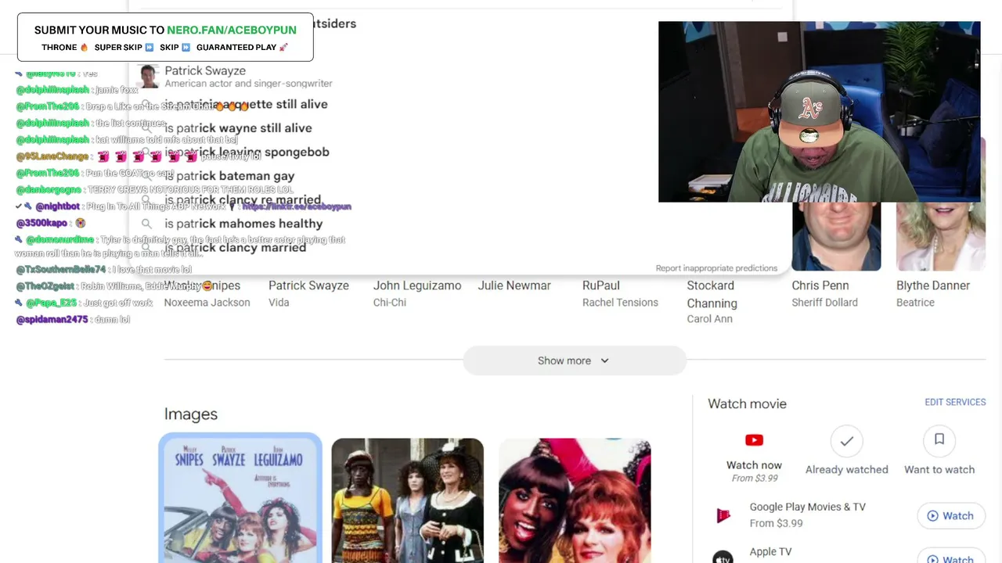This screenshot has width=1002, height=563.
Task: Click the Images section heading
Action: tap(191, 414)
